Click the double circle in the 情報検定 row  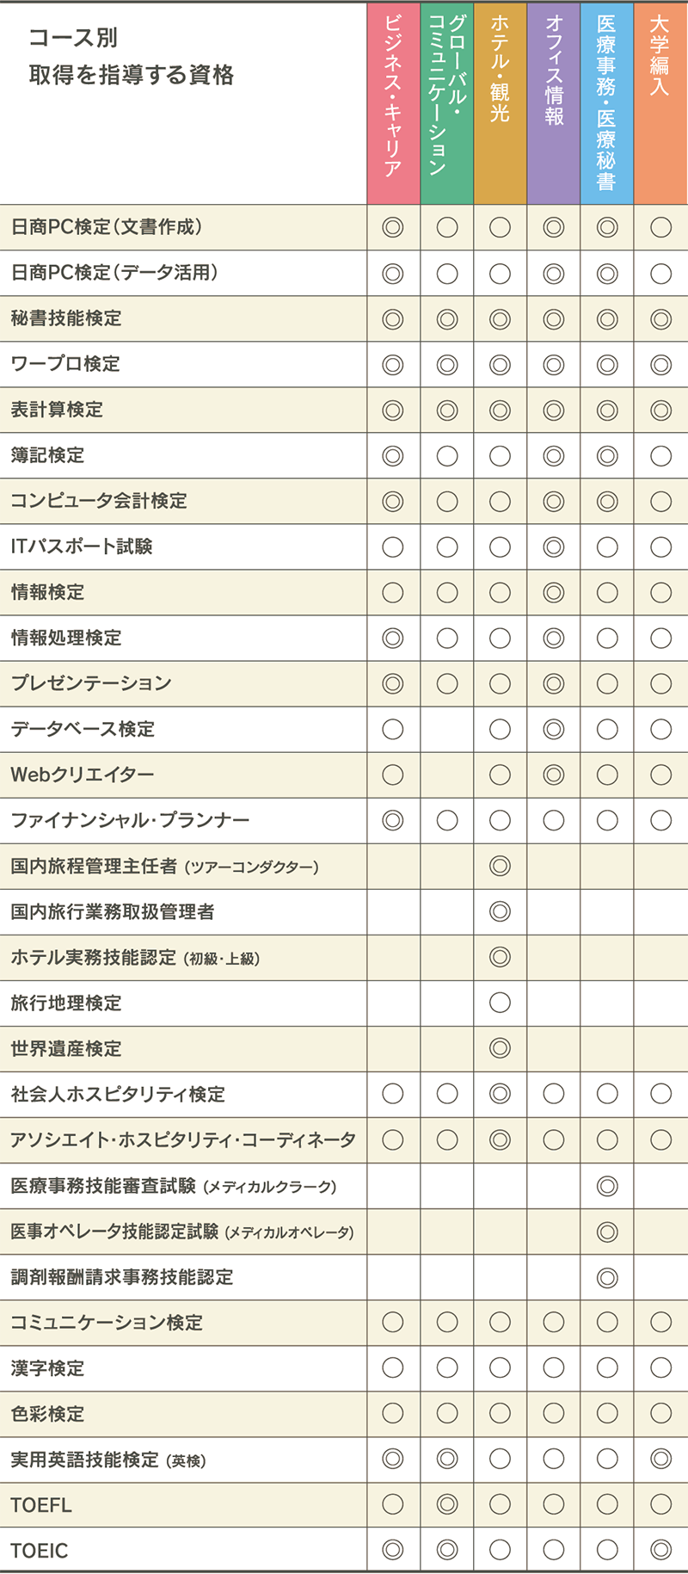pos(554,592)
